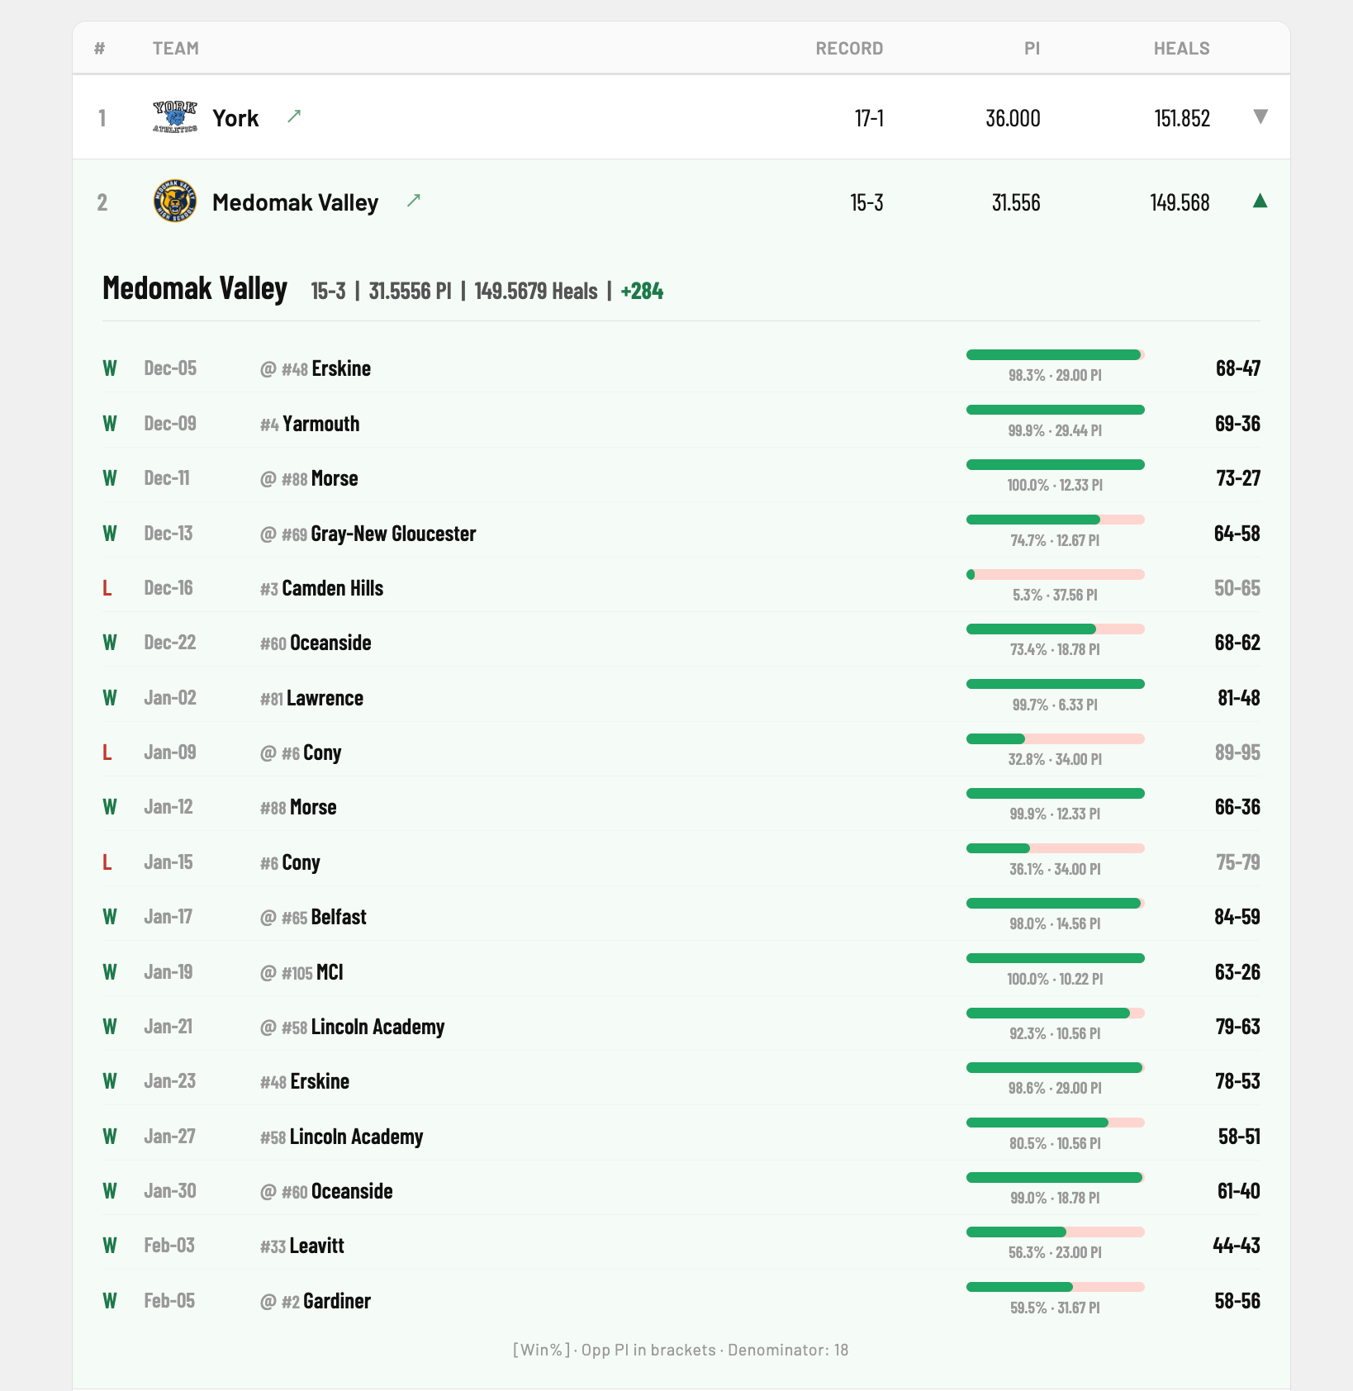
Task: Click the 44-43 score against Leavitt
Action: coord(1237,1246)
